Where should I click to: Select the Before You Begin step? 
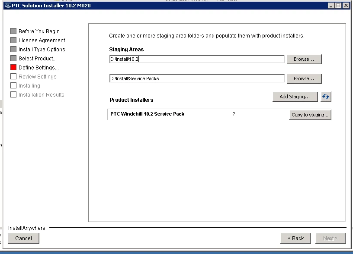click(39, 31)
